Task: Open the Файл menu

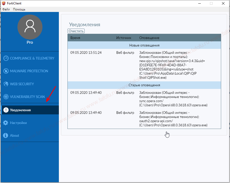Action: point(6,9)
